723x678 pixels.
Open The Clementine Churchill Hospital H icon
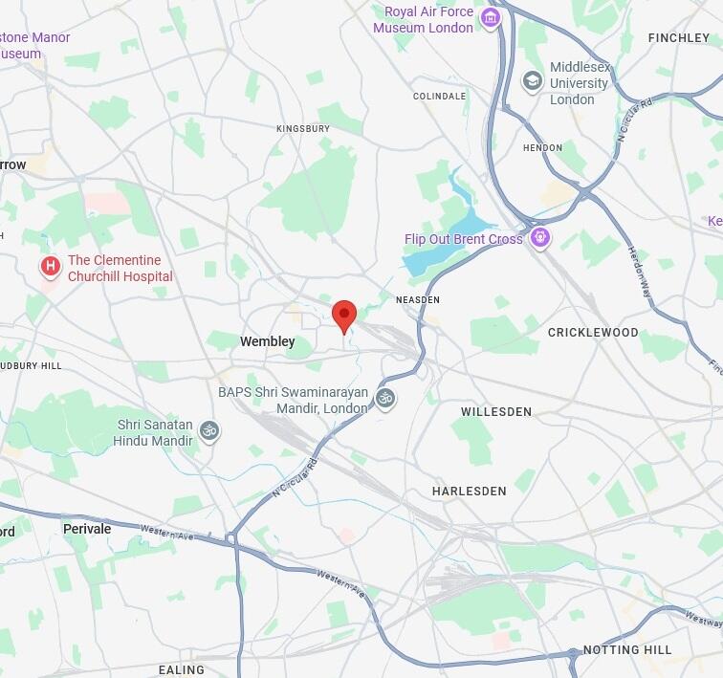click(51, 267)
